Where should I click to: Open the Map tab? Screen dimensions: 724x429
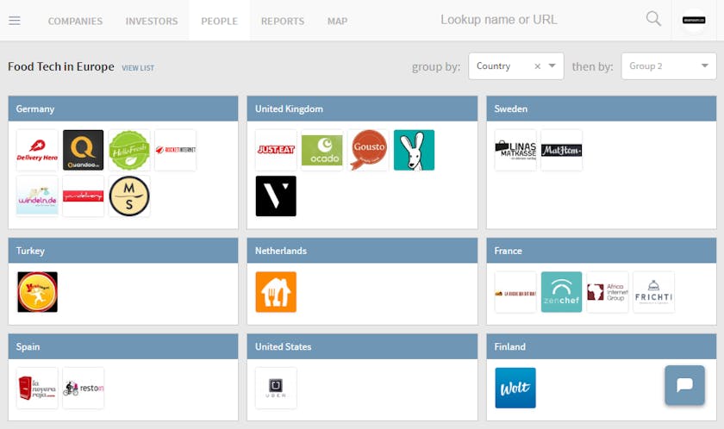pyautogui.click(x=337, y=21)
